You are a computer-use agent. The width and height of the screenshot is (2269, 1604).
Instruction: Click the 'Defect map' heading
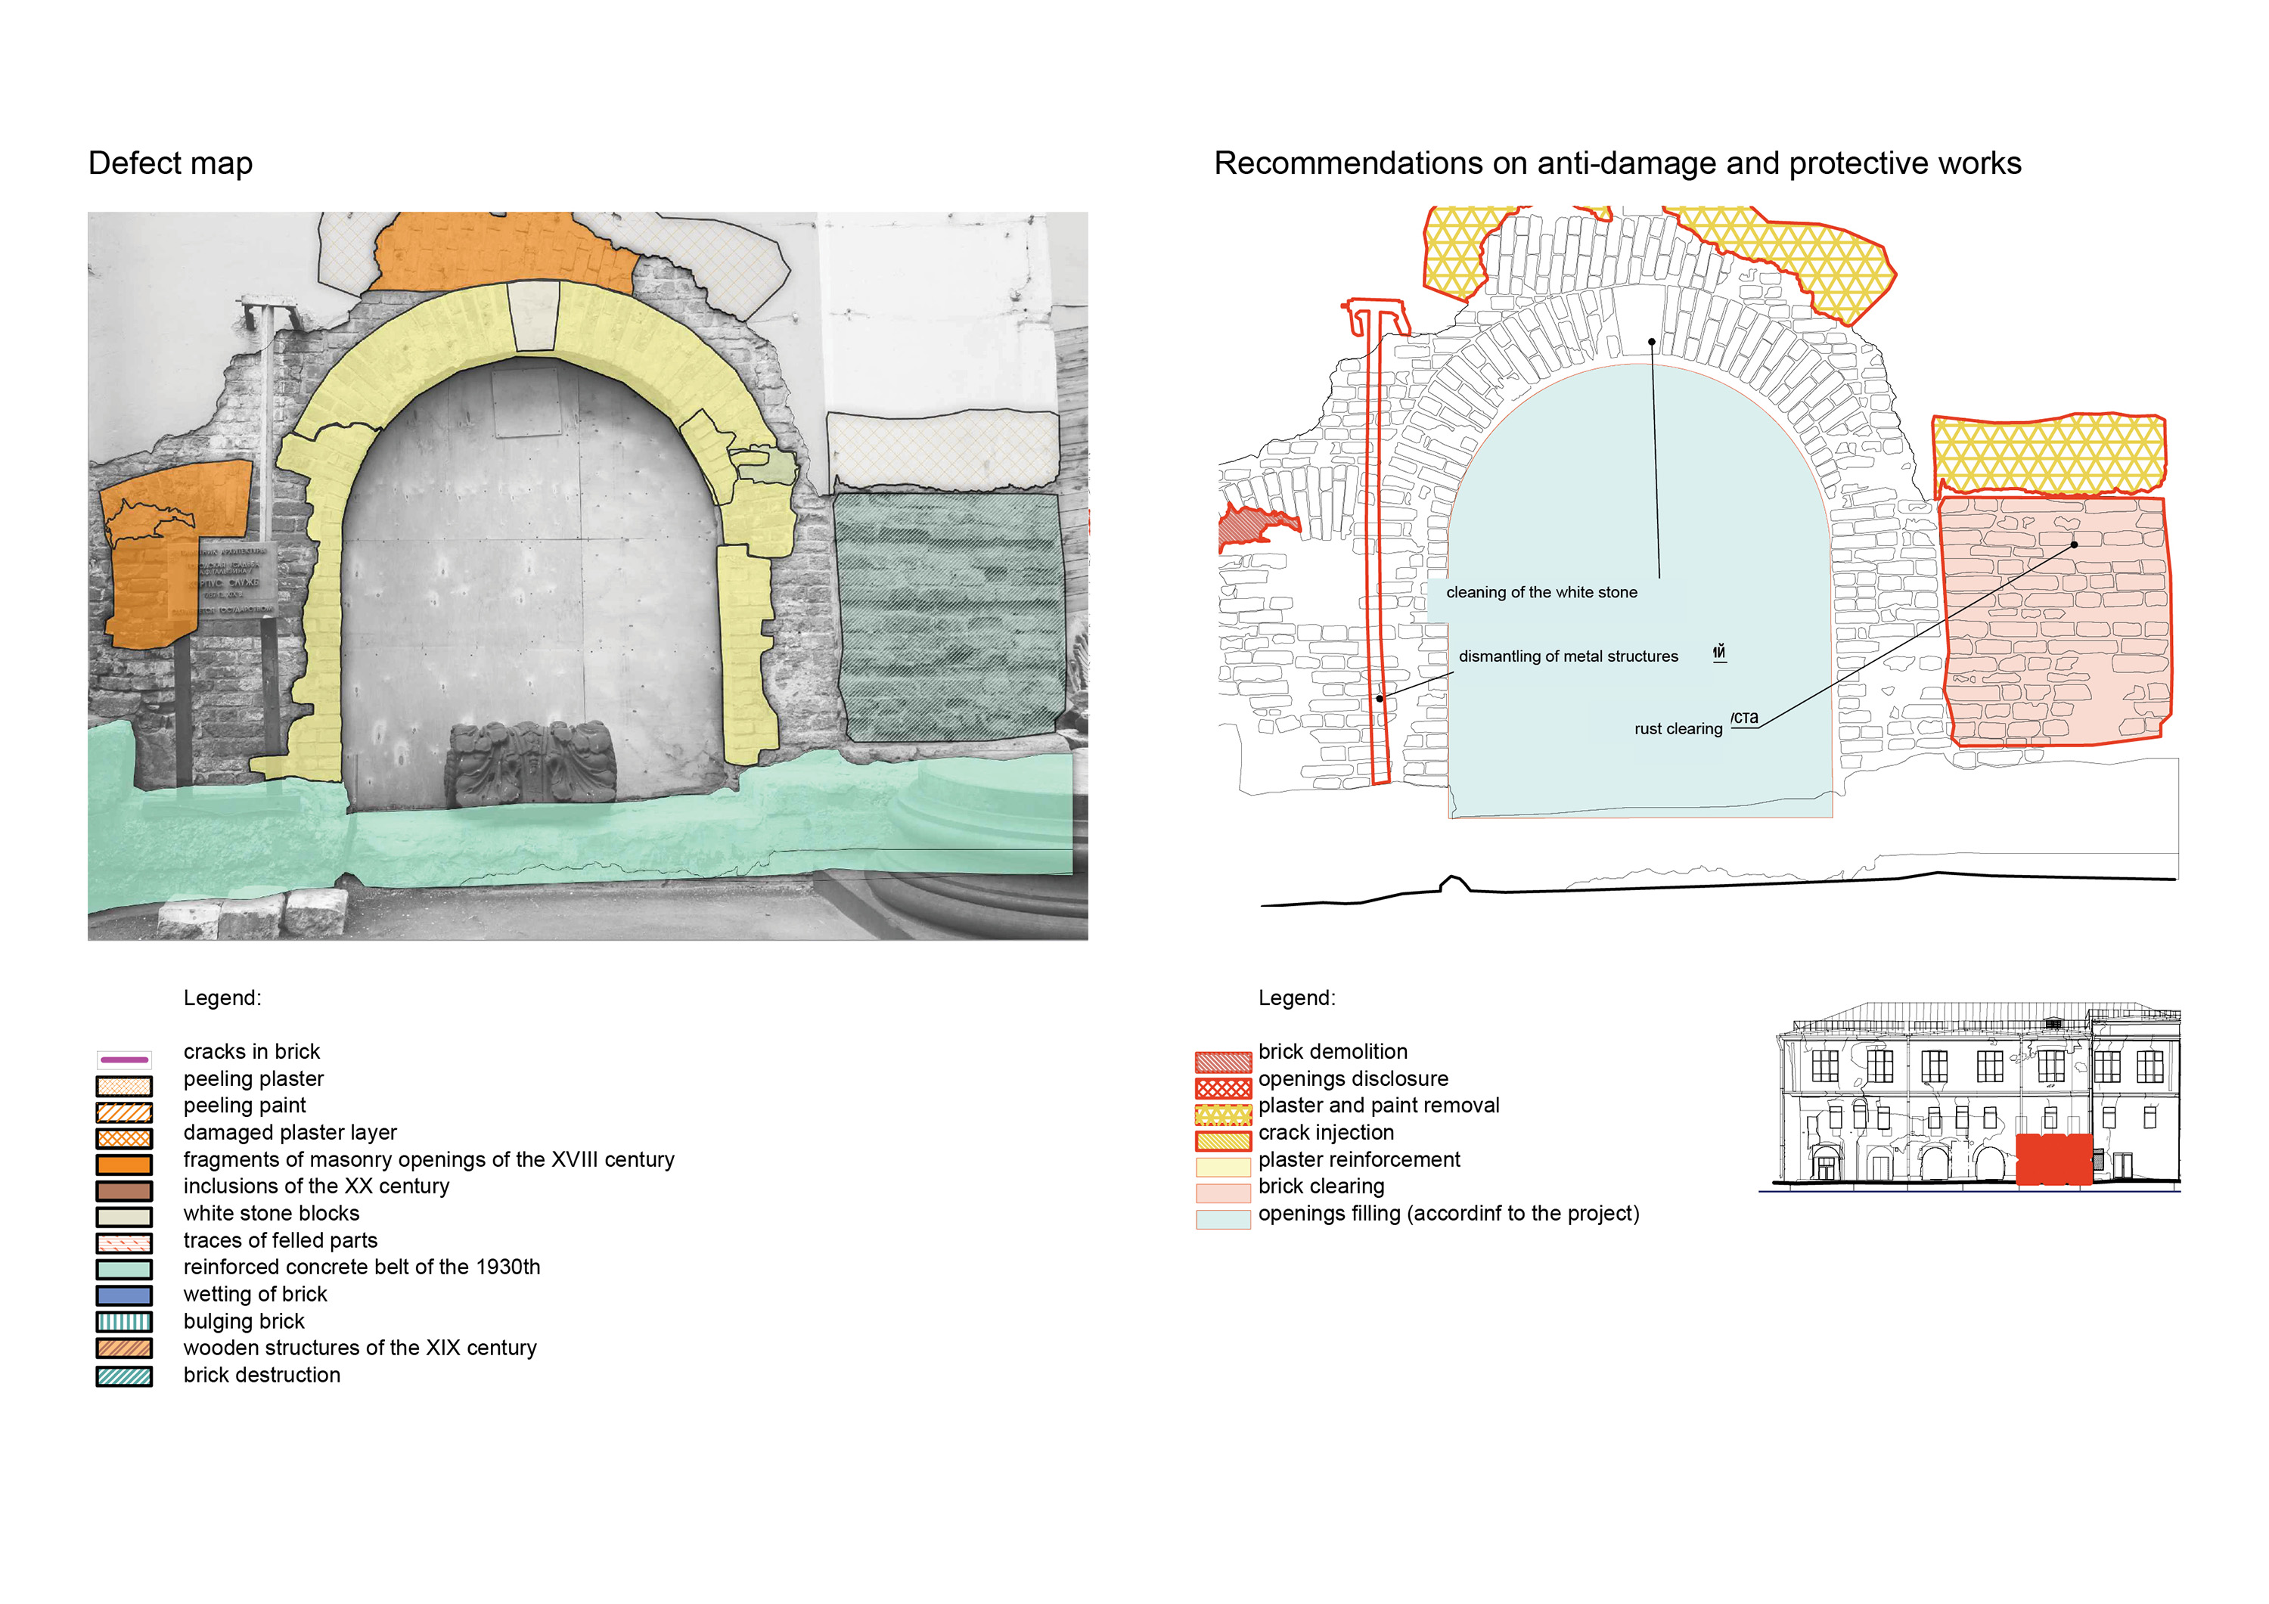(x=170, y=163)
